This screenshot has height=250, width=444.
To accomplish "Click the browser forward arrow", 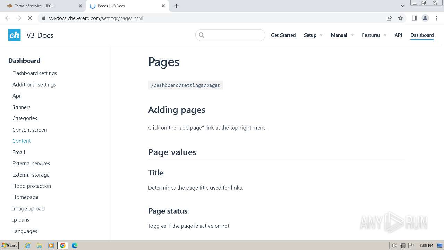I will pos(19,18).
